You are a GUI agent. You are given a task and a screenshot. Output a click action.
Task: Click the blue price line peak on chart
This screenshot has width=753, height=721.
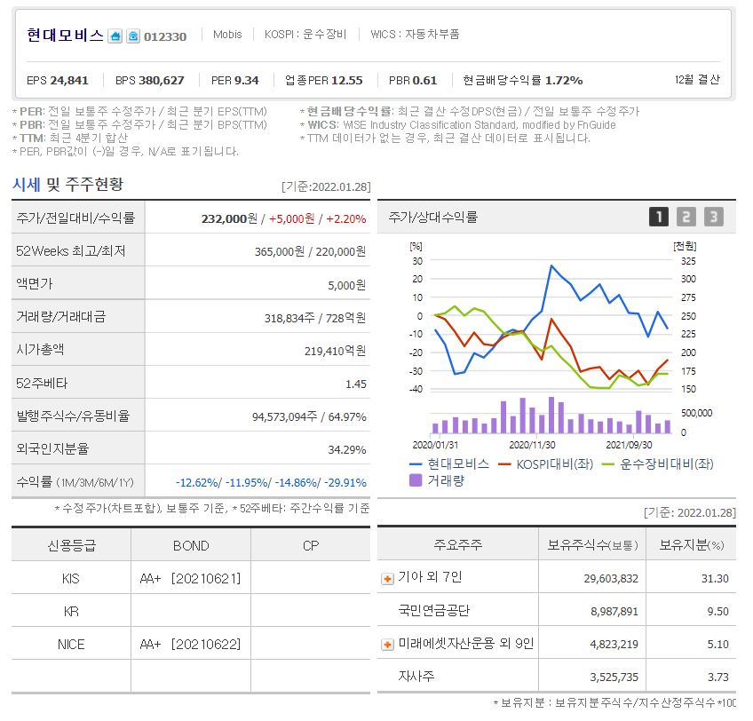[x=551, y=265]
